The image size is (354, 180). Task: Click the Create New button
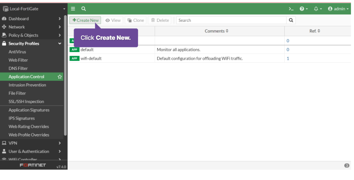point(85,20)
